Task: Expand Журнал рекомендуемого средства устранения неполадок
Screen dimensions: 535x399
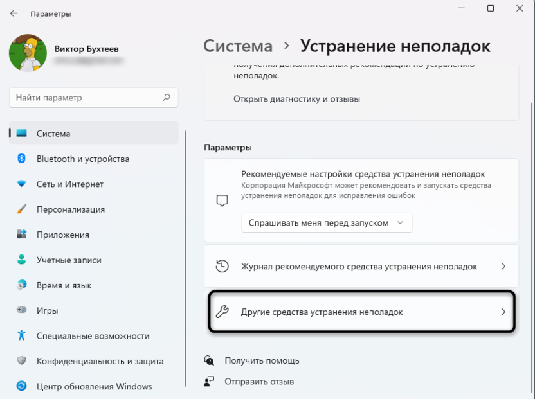Action: (360, 266)
